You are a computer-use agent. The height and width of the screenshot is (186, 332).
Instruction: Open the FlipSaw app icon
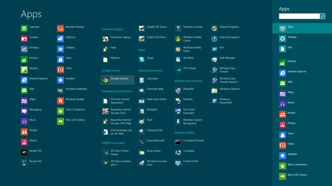(24, 70)
